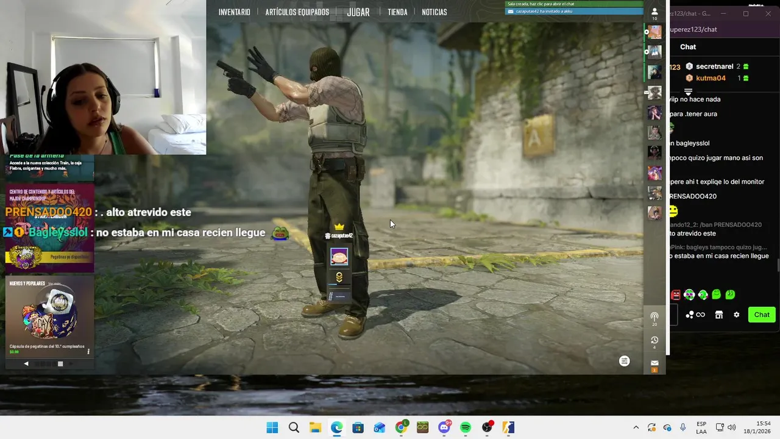
Task: Click the lobby settings round icon
Action: [x=625, y=361]
